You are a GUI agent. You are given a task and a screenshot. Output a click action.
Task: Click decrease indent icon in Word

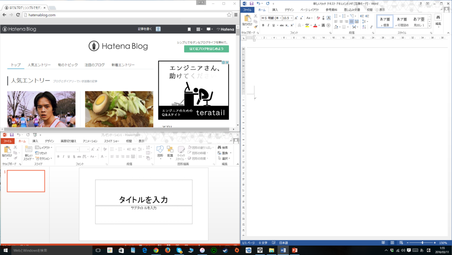point(362,16)
